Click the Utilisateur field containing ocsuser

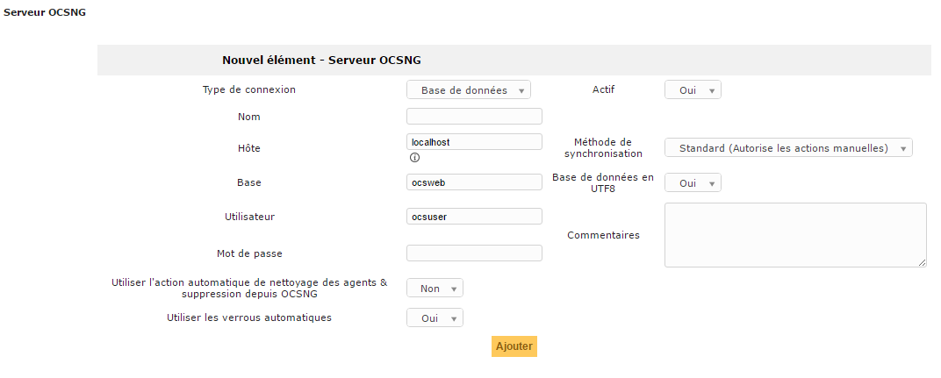click(x=474, y=216)
